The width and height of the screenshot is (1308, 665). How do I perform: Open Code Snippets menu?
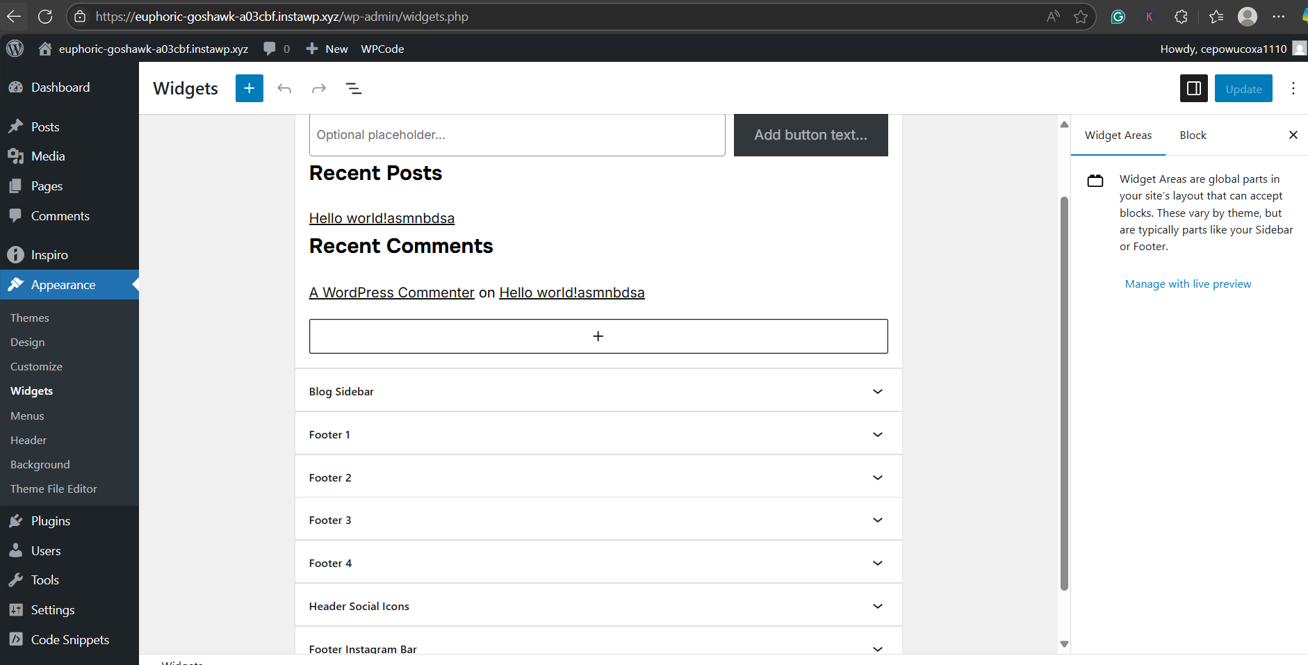point(70,640)
